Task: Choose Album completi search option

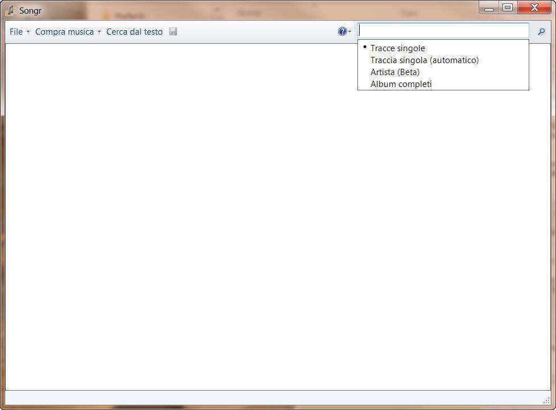Action: click(x=443, y=84)
